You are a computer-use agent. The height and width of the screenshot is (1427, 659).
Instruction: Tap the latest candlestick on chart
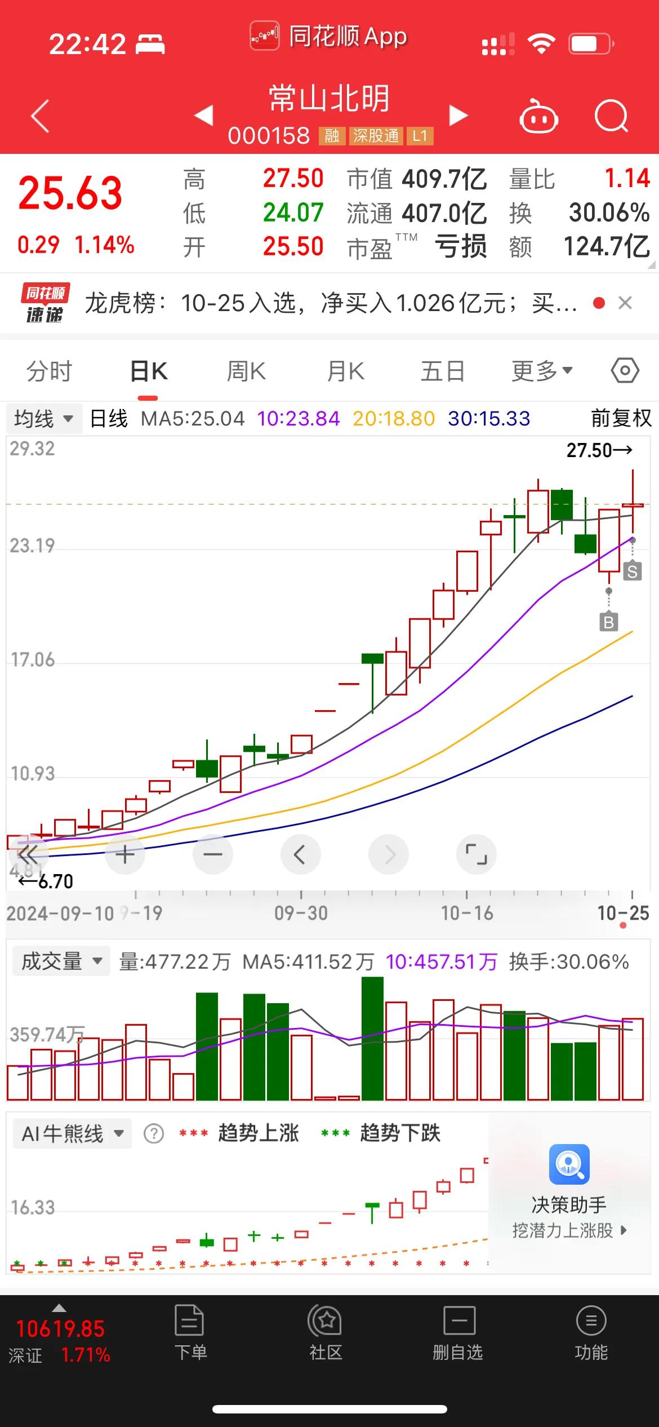(x=633, y=502)
